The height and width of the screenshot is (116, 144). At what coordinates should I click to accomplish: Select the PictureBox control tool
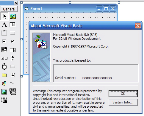pyautogui.click(x=13, y=16)
